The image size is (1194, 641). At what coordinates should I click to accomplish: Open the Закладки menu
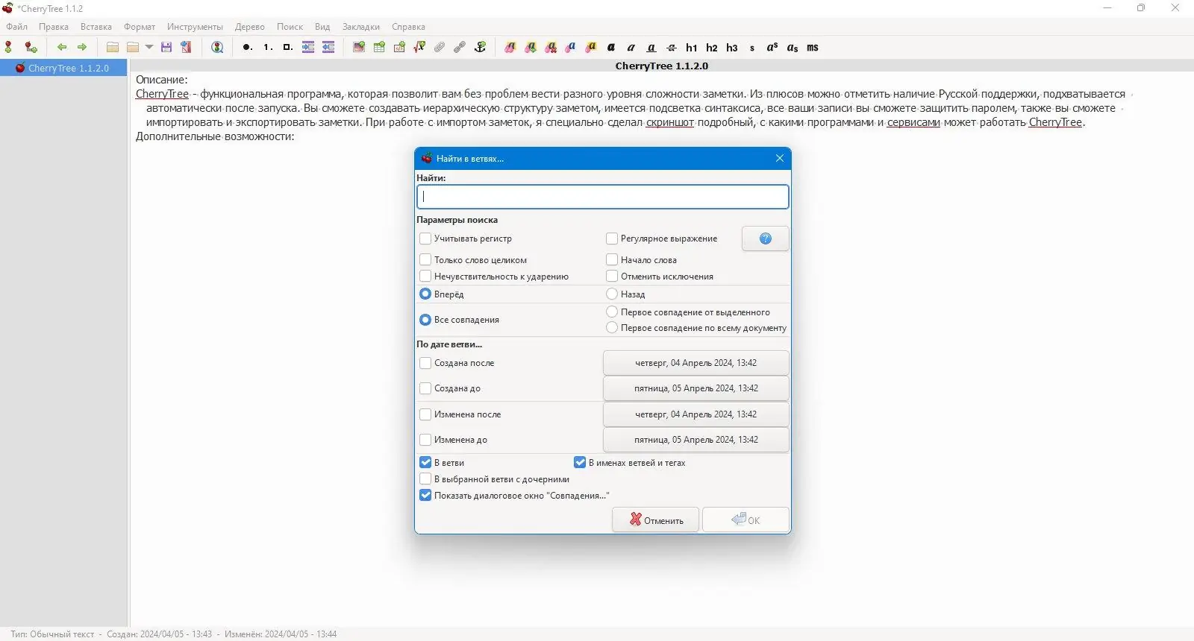[361, 27]
